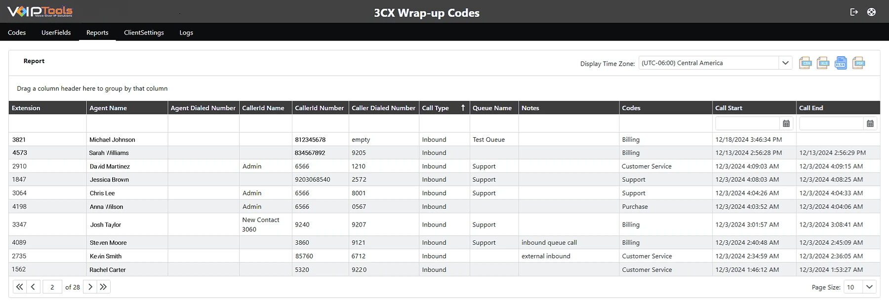This screenshot has width=889, height=305.
Task: Click 'external inbound' note
Action: point(546,256)
